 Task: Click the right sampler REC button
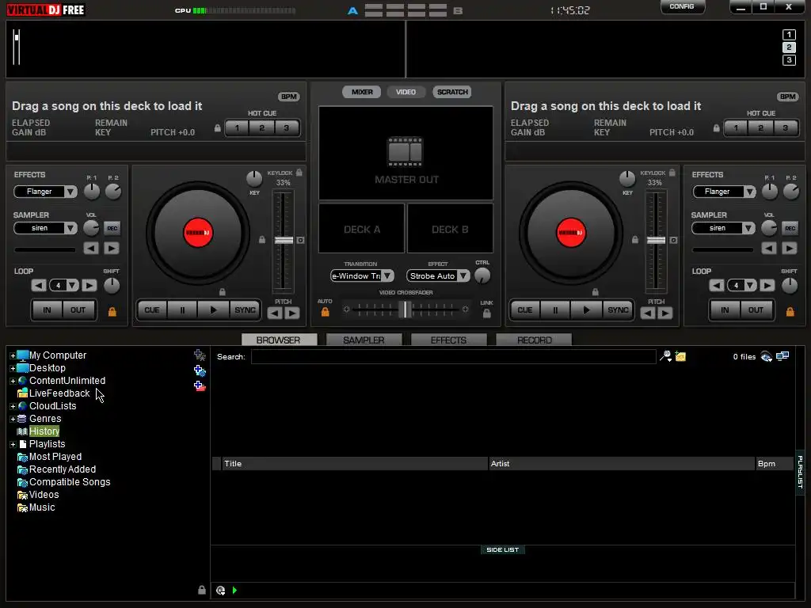pos(790,229)
